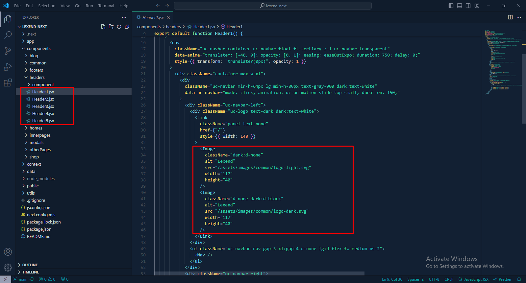Customize the editor layout
This screenshot has width=526, height=283.
[477, 6]
